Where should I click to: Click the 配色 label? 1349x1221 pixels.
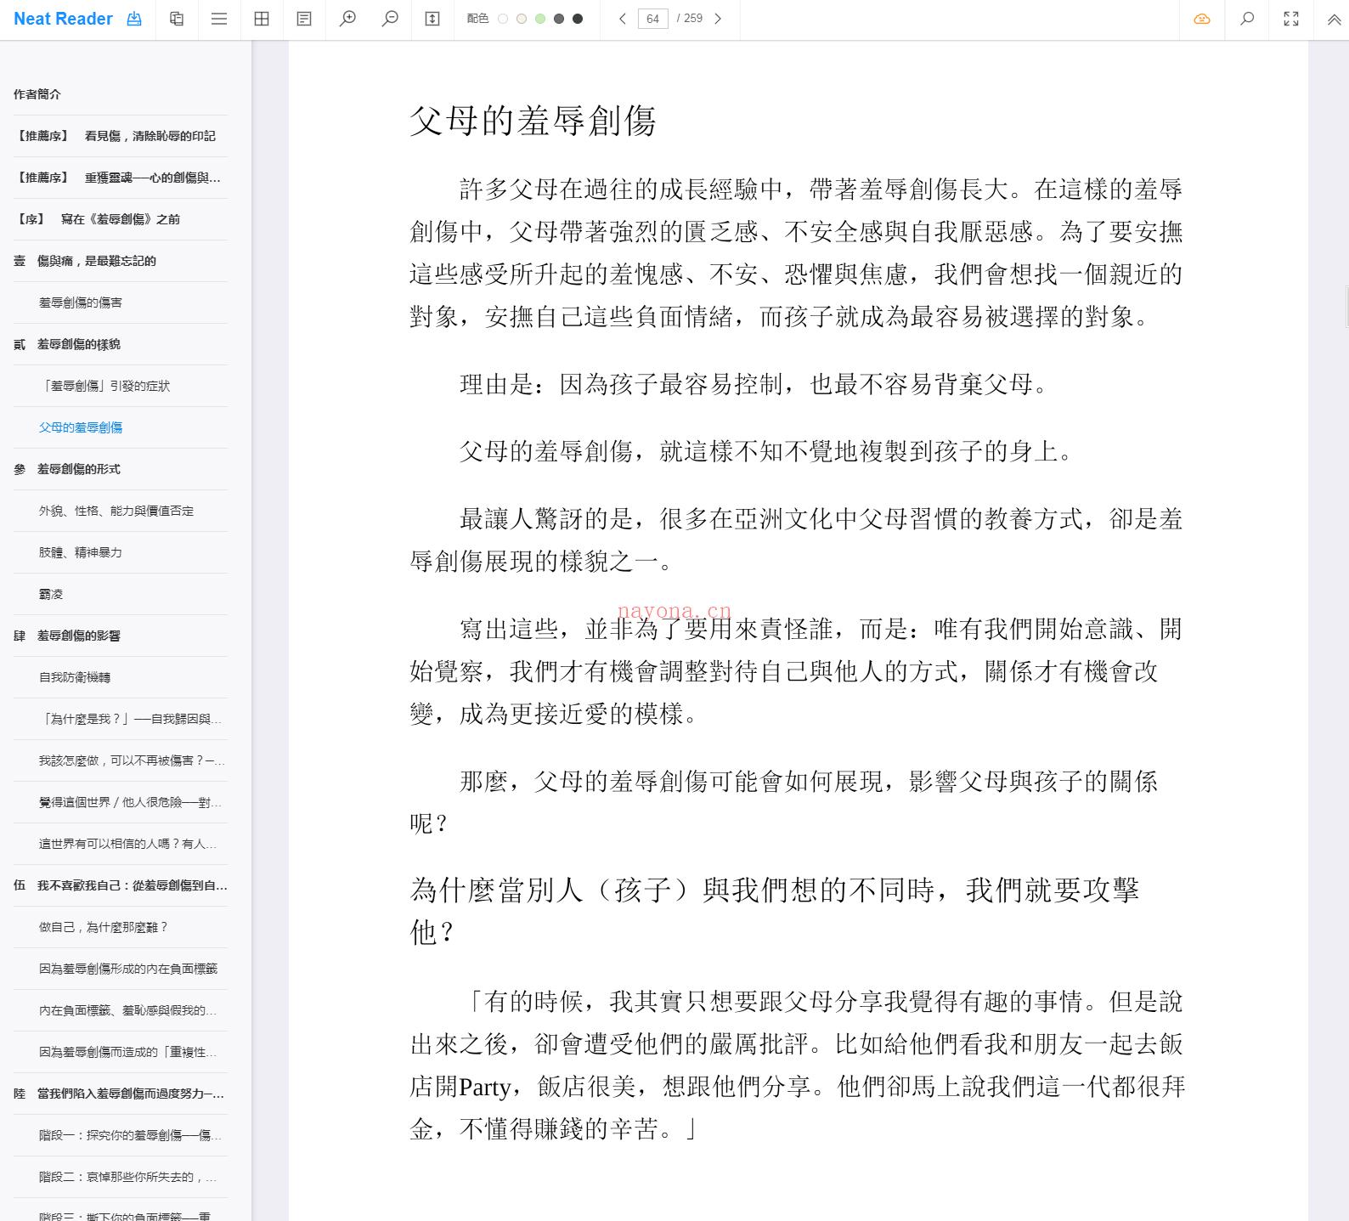click(x=477, y=19)
